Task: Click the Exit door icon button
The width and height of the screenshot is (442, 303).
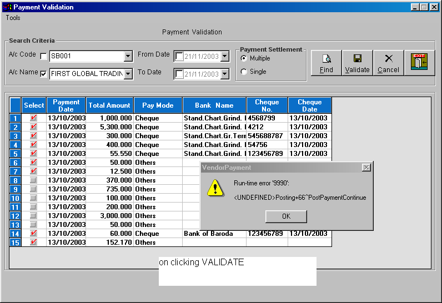Action: click(x=419, y=63)
